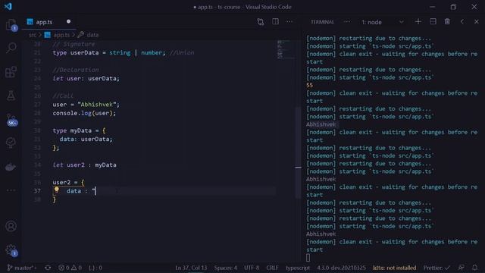
Task: Click the editor vertical scrollbar
Action: pos(298,153)
